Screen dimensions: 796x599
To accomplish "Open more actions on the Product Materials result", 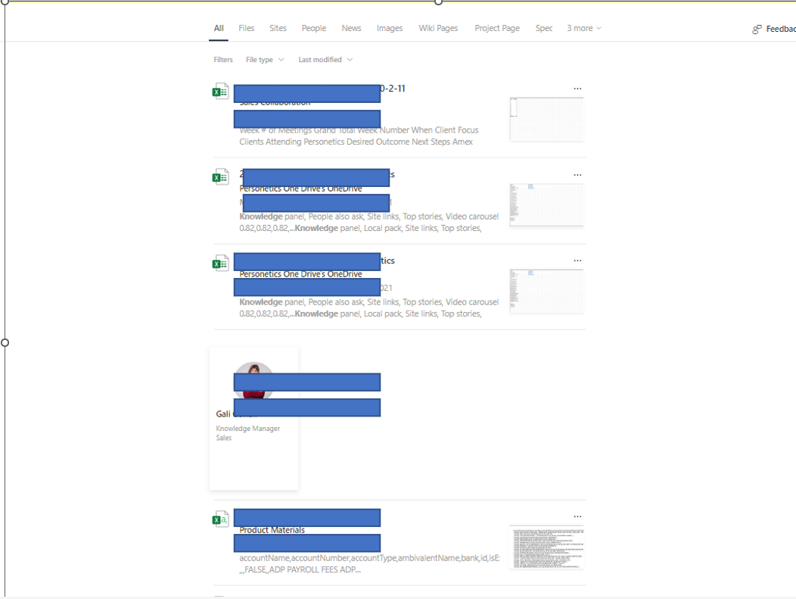I will coord(577,516).
